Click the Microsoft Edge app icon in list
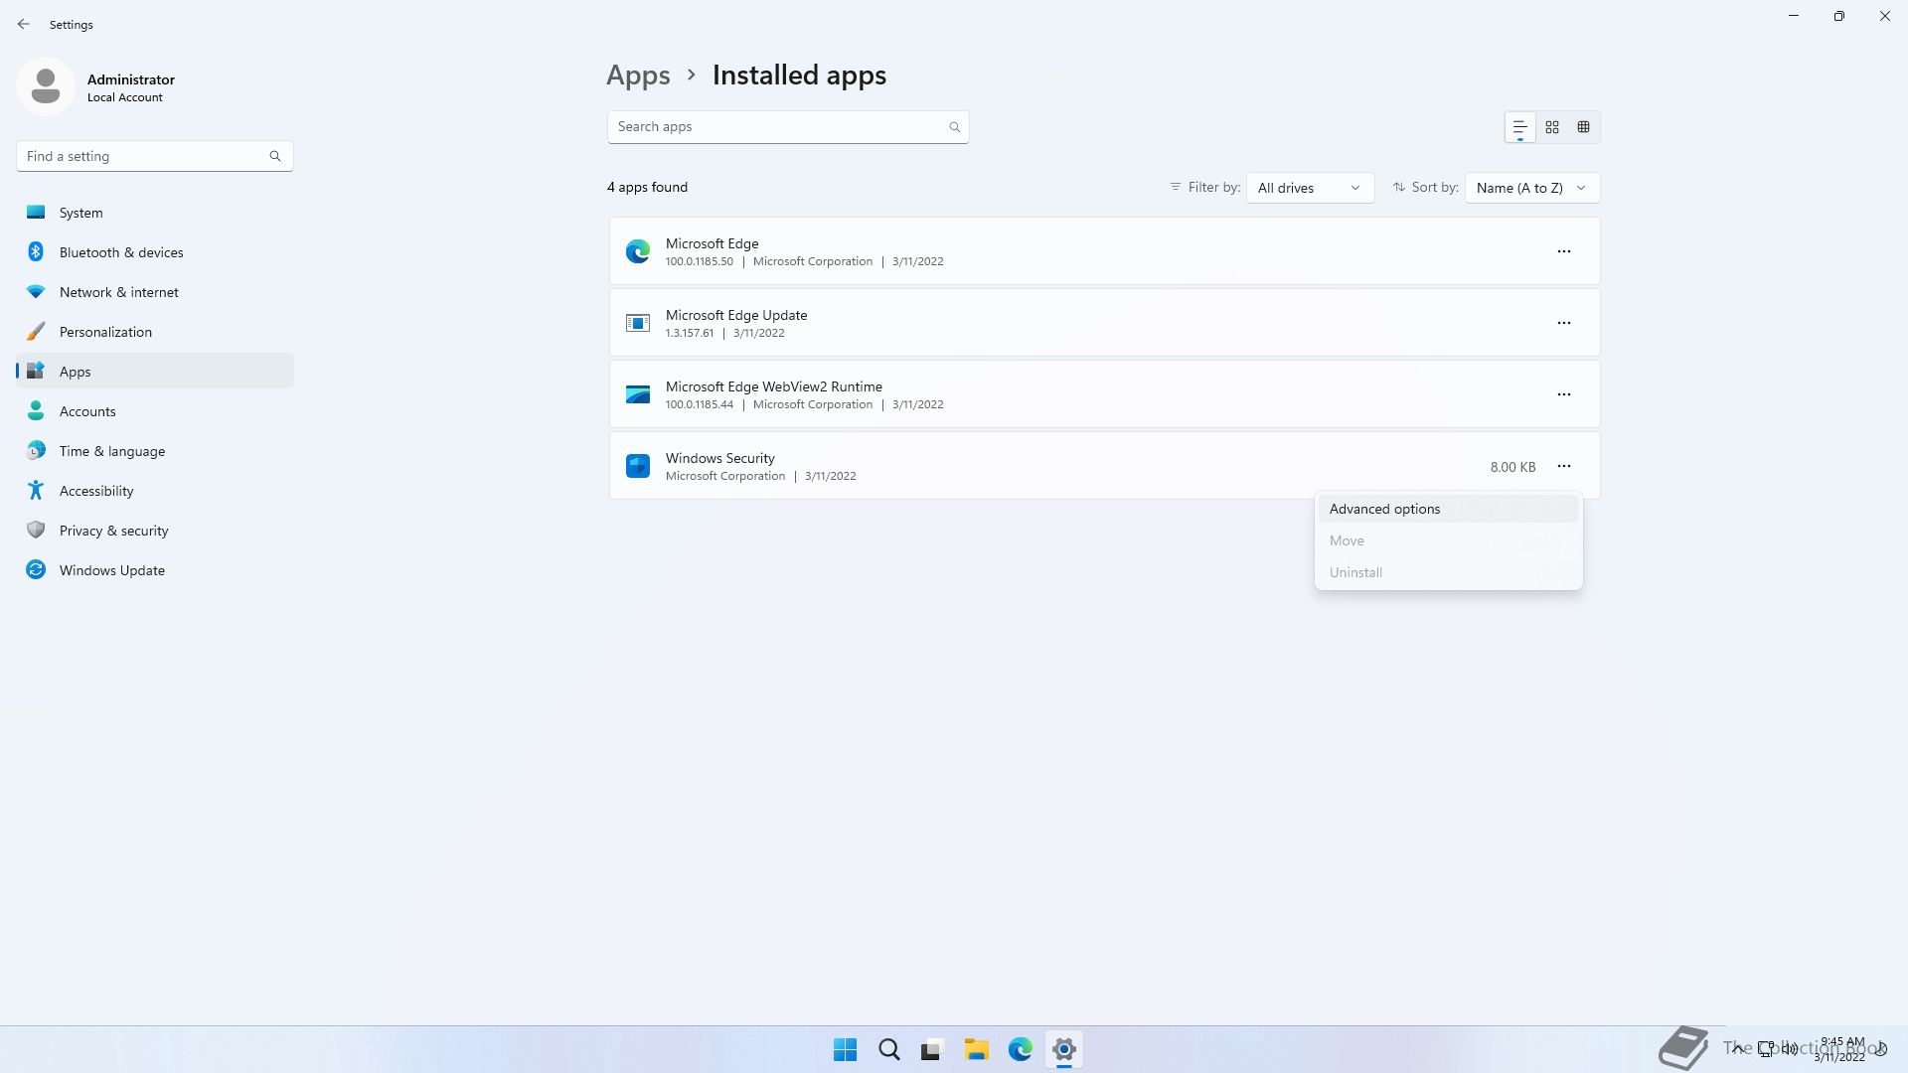 pyautogui.click(x=638, y=251)
